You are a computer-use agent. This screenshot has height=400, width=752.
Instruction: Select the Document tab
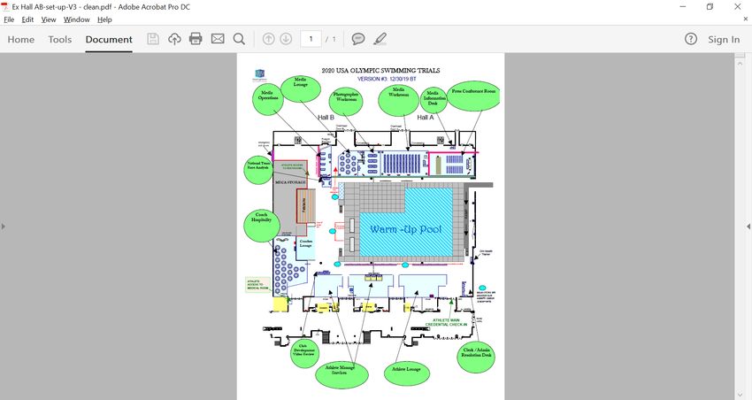[x=109, y=39]
